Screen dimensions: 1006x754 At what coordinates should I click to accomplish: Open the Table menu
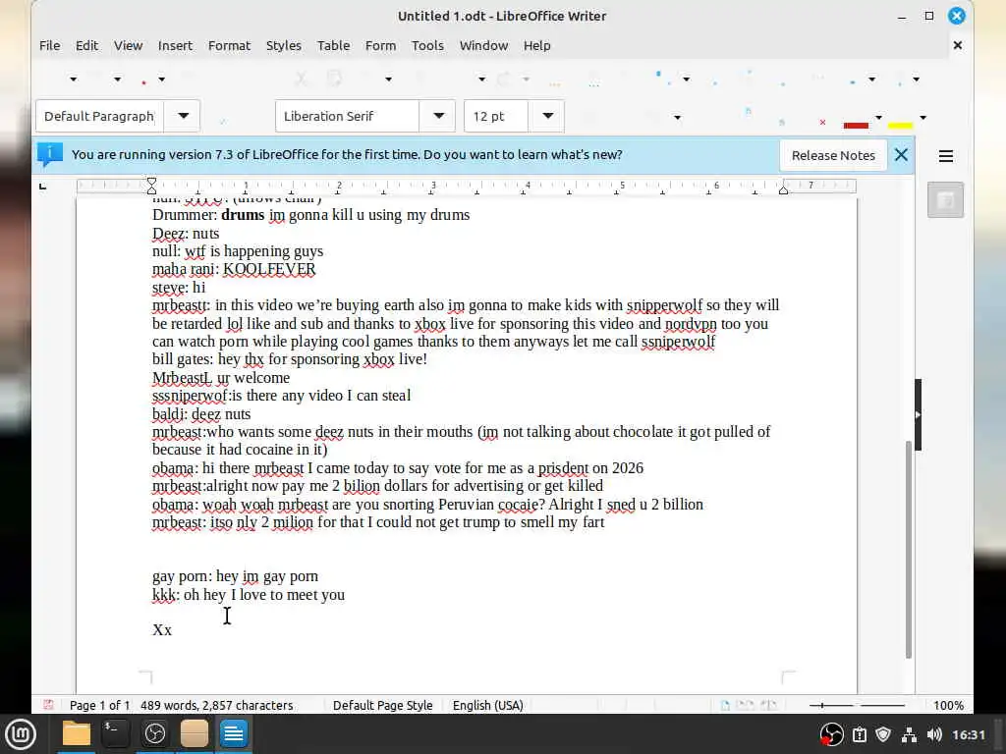pos(334,45)
